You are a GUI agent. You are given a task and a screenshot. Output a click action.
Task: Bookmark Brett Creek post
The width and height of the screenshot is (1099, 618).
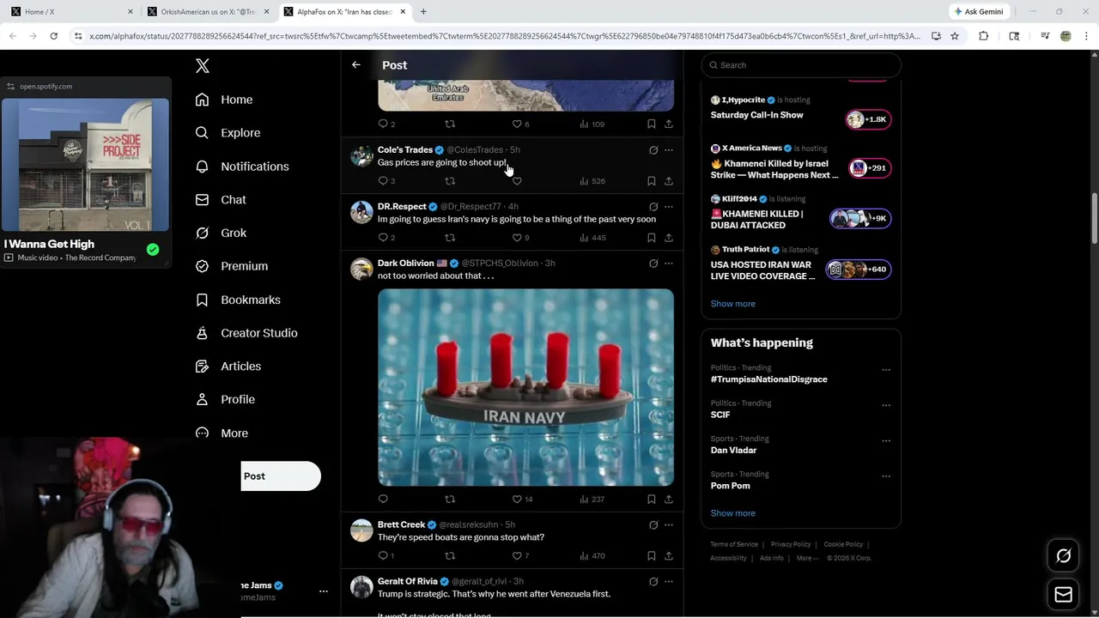click(x=651, y=556)
